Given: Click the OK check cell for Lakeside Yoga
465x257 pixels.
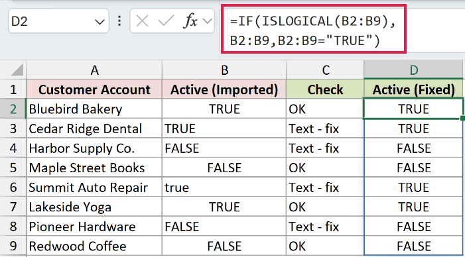Looking at the screenshot, I should coord(325,207).
